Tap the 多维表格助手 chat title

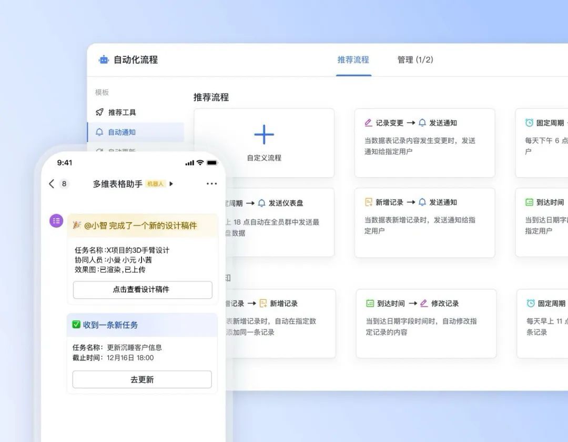[117, 184]
